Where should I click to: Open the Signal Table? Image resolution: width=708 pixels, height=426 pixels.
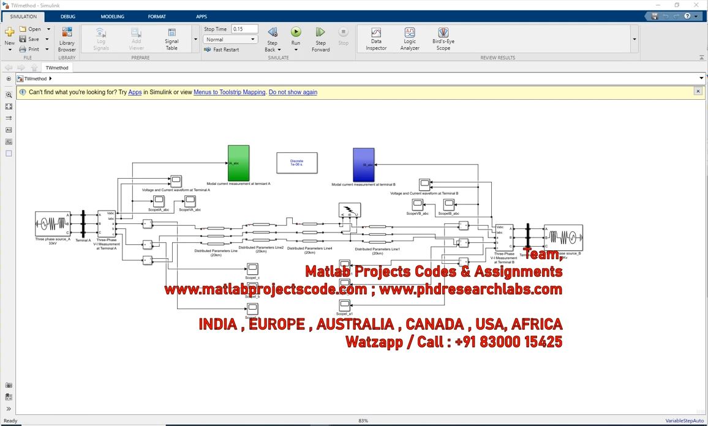tap(171, 39)
